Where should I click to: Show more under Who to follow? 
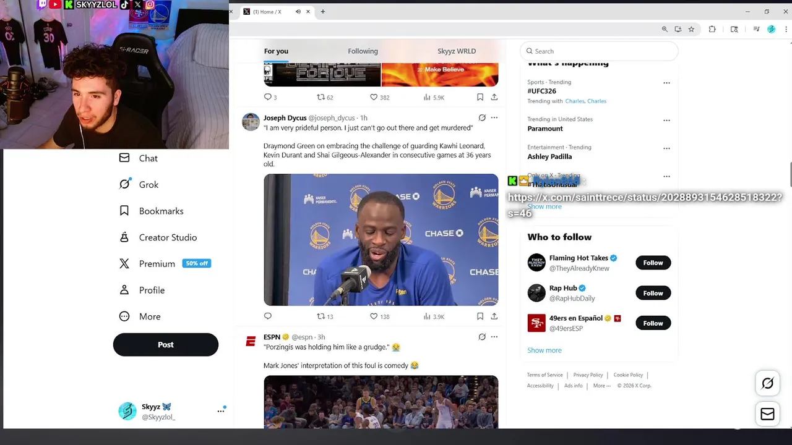coord(544,350)
